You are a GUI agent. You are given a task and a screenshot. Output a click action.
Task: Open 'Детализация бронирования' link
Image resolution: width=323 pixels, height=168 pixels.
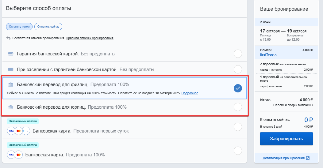[x=283, y=158]
